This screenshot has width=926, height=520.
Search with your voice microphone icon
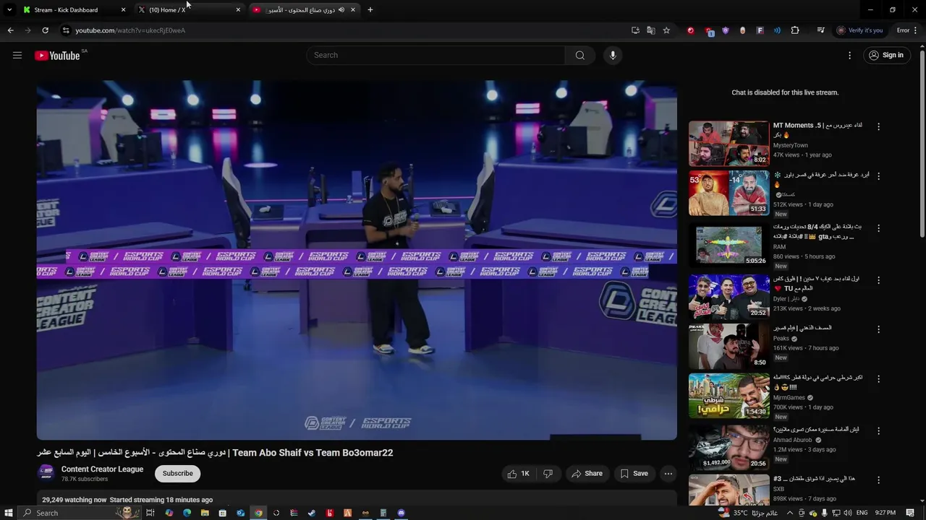[612, 55]
